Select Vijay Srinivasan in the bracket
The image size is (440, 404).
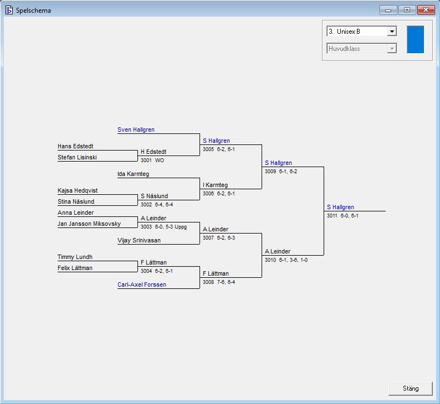click(139, 240)
